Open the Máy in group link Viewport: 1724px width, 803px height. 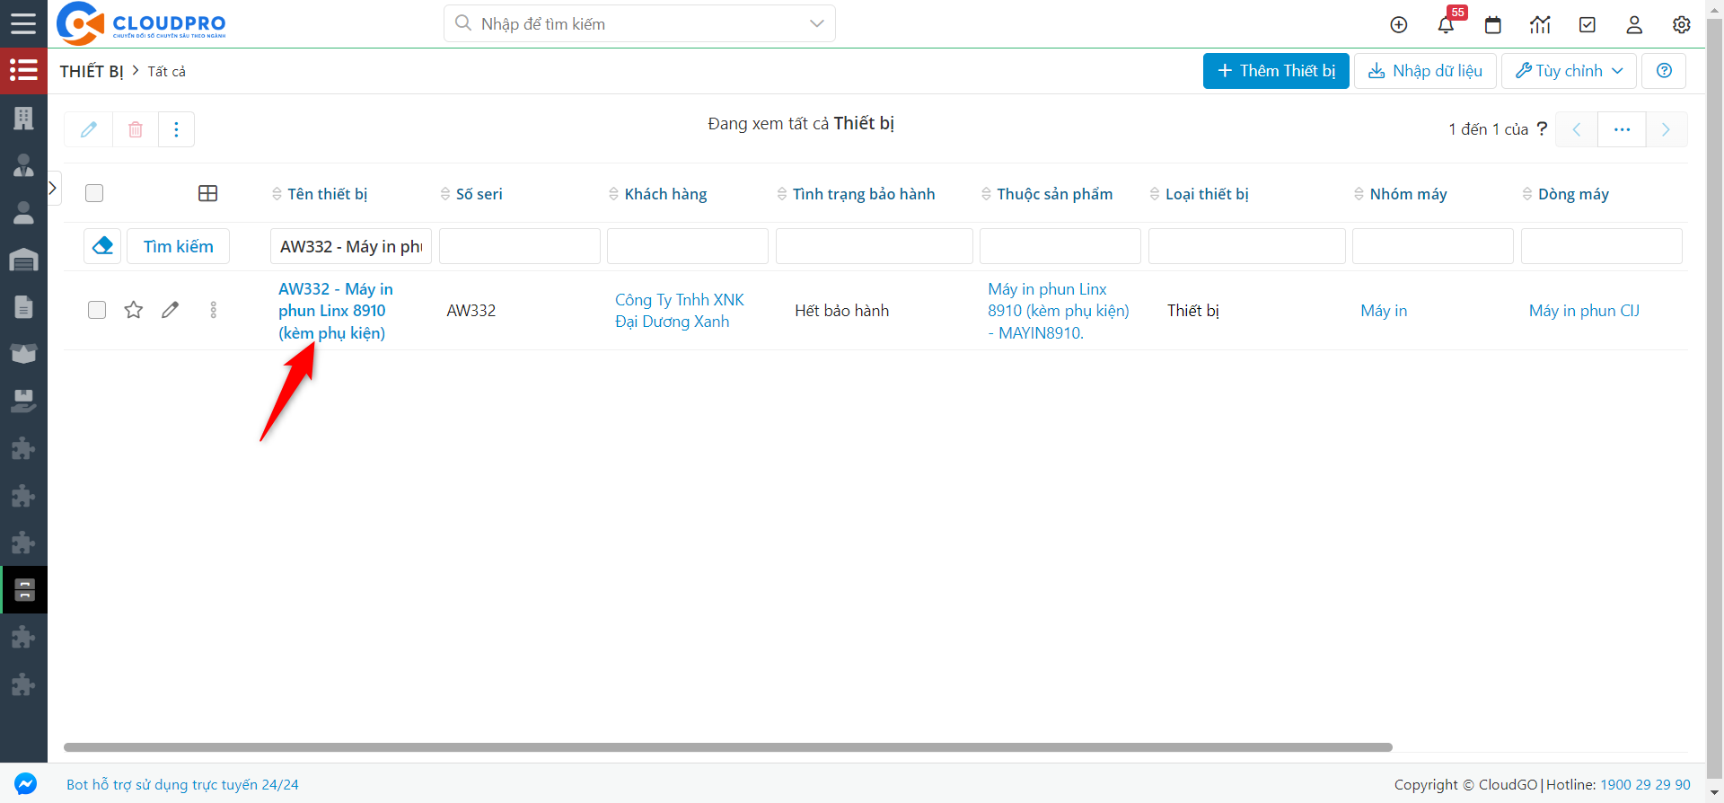[1384, 311]
